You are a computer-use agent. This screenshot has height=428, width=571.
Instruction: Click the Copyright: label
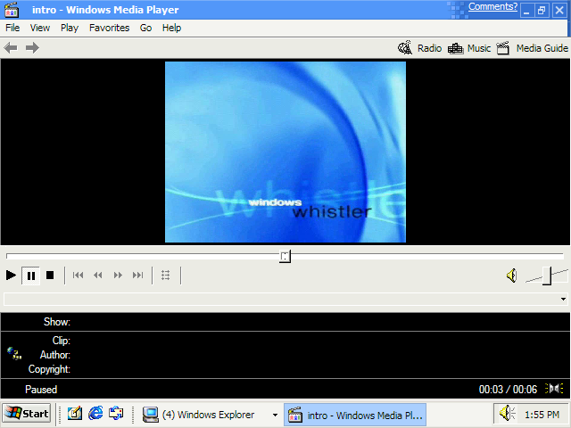pos(49,369)
